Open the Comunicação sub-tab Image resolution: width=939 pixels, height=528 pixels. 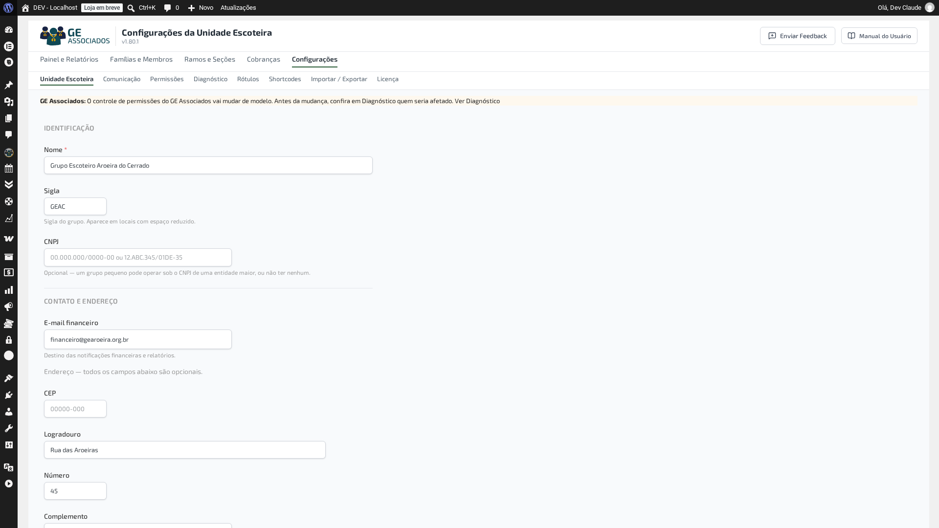pyautogui.click(x=122, y=79)
